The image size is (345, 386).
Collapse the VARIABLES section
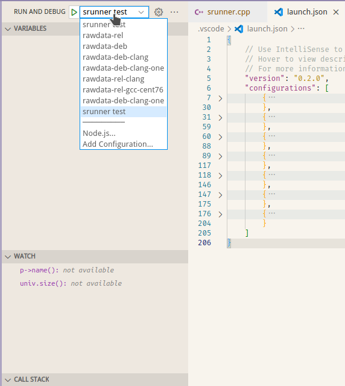click(8, 29)
